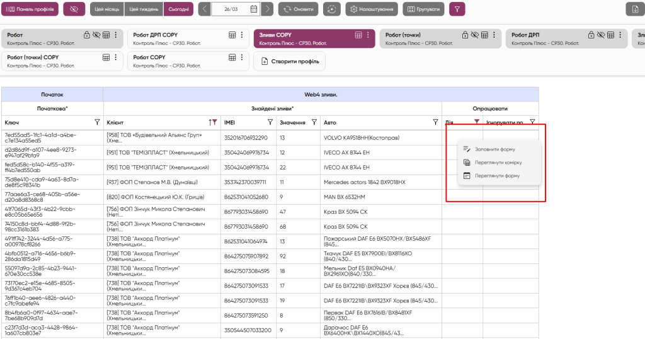Open three-dot menu on Робот (точки) COPY profile
This screenshot has height=339, width=645.
point(116,57)
